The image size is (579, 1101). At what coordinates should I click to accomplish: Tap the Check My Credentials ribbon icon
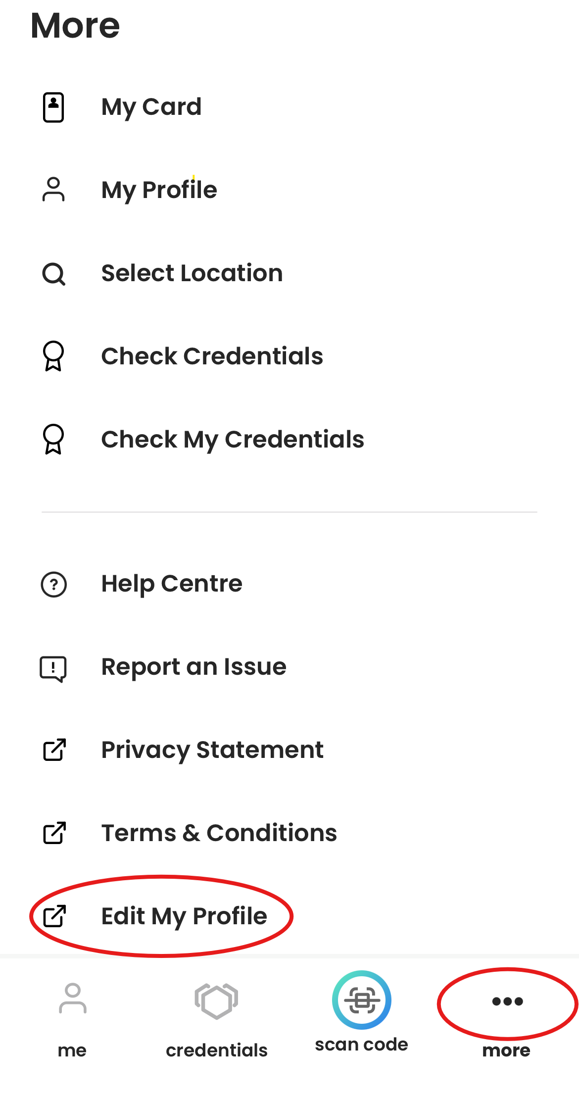53,439
